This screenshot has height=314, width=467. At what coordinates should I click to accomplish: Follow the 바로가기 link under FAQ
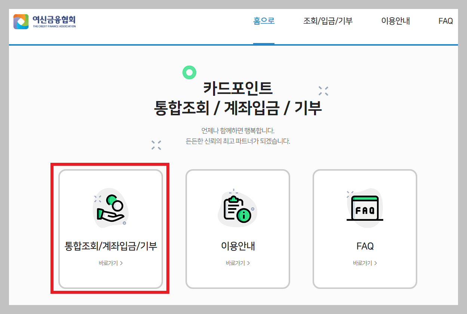pyautogui.click(x=362, y=263)
